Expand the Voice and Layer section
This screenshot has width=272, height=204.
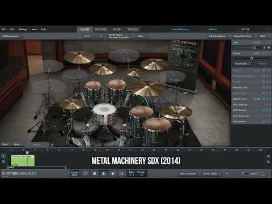click(251, 116)
